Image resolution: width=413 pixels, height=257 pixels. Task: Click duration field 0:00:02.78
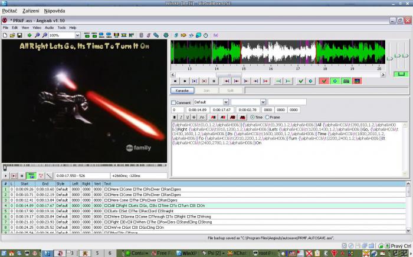point(248,110)
